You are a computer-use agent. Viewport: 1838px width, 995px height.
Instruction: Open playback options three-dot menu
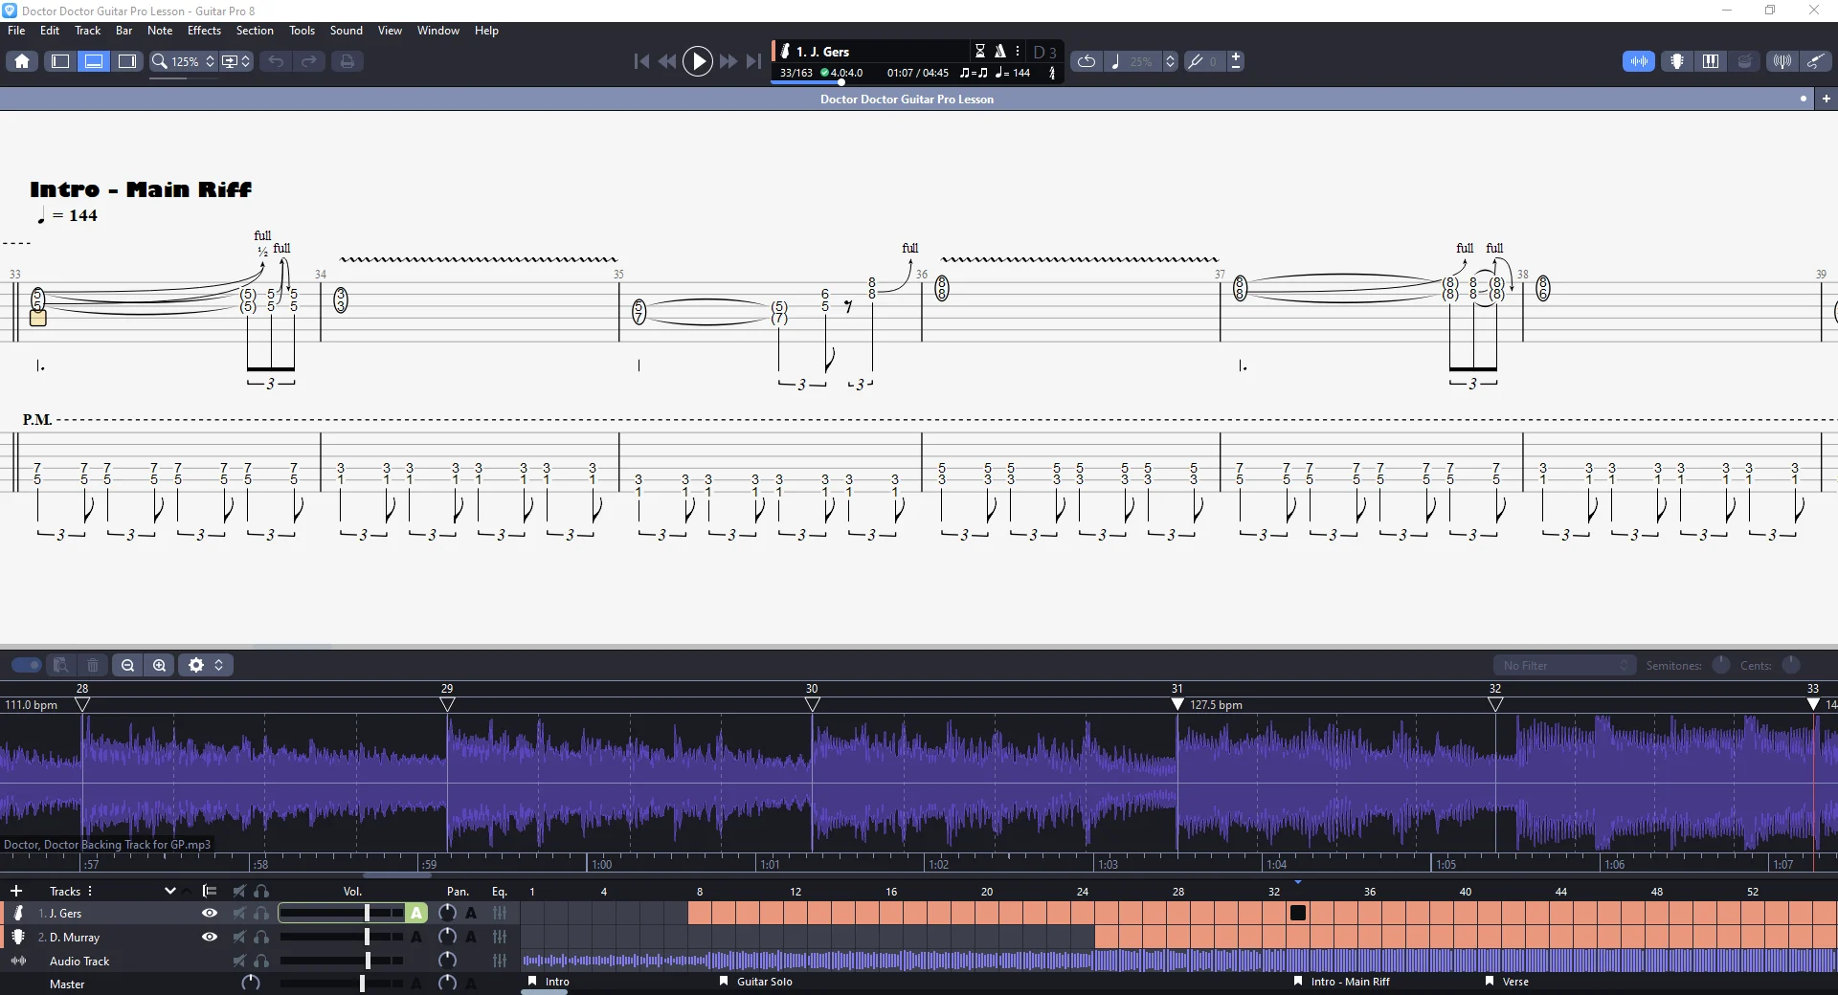pos(1018,52)
